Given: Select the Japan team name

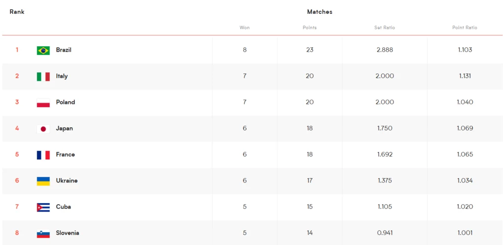Looking at the screenshot, I should [x=64, y=128].
